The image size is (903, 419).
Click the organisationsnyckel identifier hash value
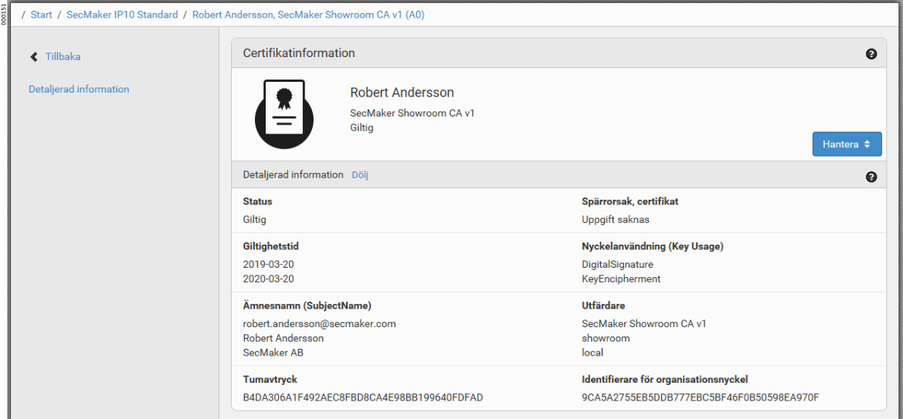(x=700, y=397)
